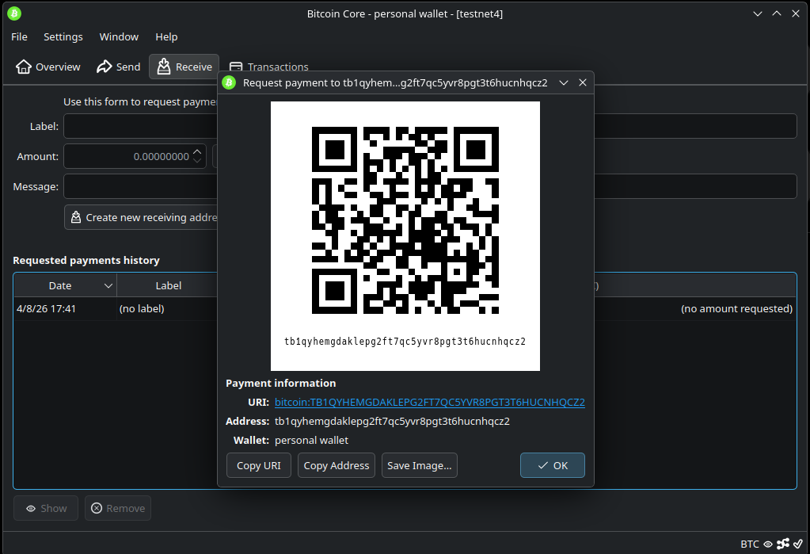Click the Address text in payment information
This screenshot has height=554, width=810.
392,421
